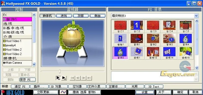Cancel with the 取消 button
This screenshot has width=203, height=95.
click(x=196, y=92)
